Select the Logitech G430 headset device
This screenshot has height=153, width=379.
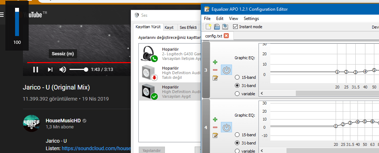170,53
